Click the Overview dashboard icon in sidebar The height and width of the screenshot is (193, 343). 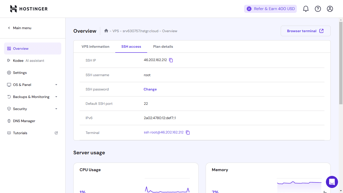[9, 49]
